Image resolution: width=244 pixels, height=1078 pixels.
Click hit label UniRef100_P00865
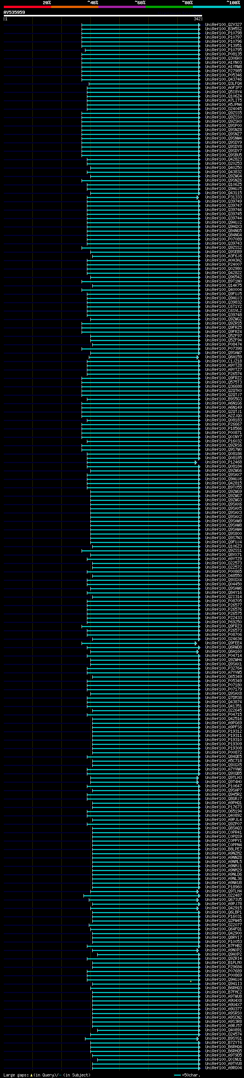coord(223,571)
